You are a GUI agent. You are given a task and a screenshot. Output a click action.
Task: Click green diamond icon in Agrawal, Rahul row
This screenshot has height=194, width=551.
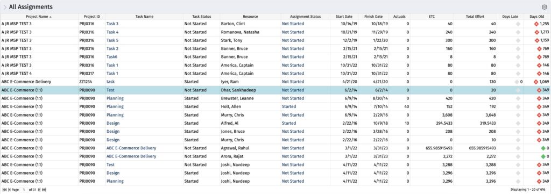click(x=543, y=148)
